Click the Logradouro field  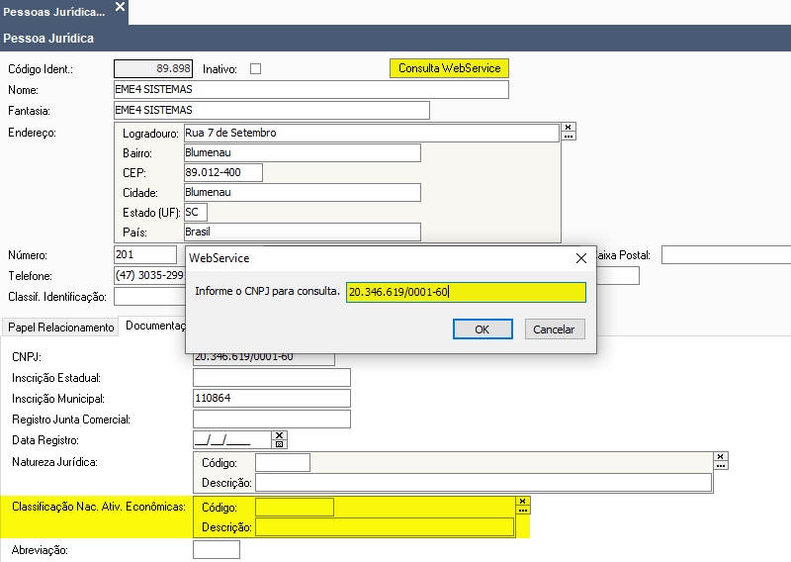(x=372, y=133)
